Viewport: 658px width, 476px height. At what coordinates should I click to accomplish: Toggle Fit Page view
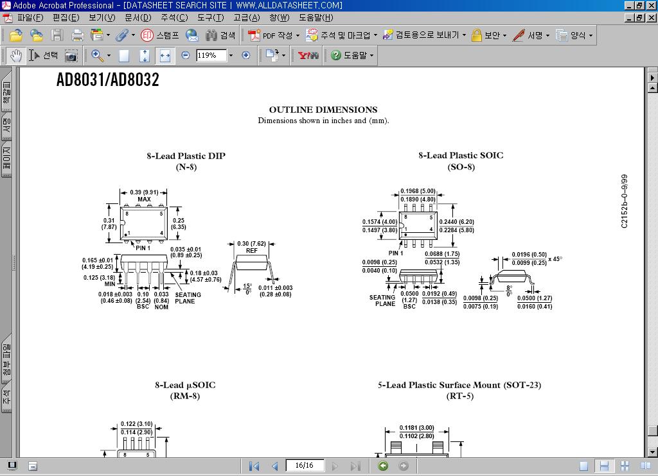tap(145, 55)
